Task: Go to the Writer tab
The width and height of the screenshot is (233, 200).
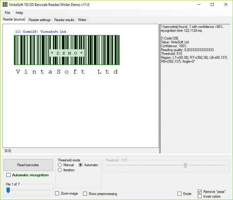Action: [x=82, y=20]
